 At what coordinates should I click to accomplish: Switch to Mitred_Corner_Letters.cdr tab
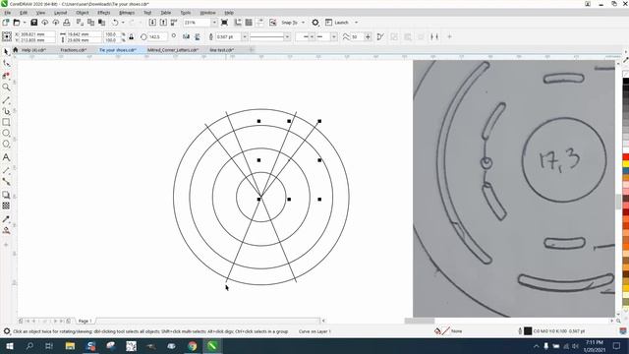pos(173,50)
